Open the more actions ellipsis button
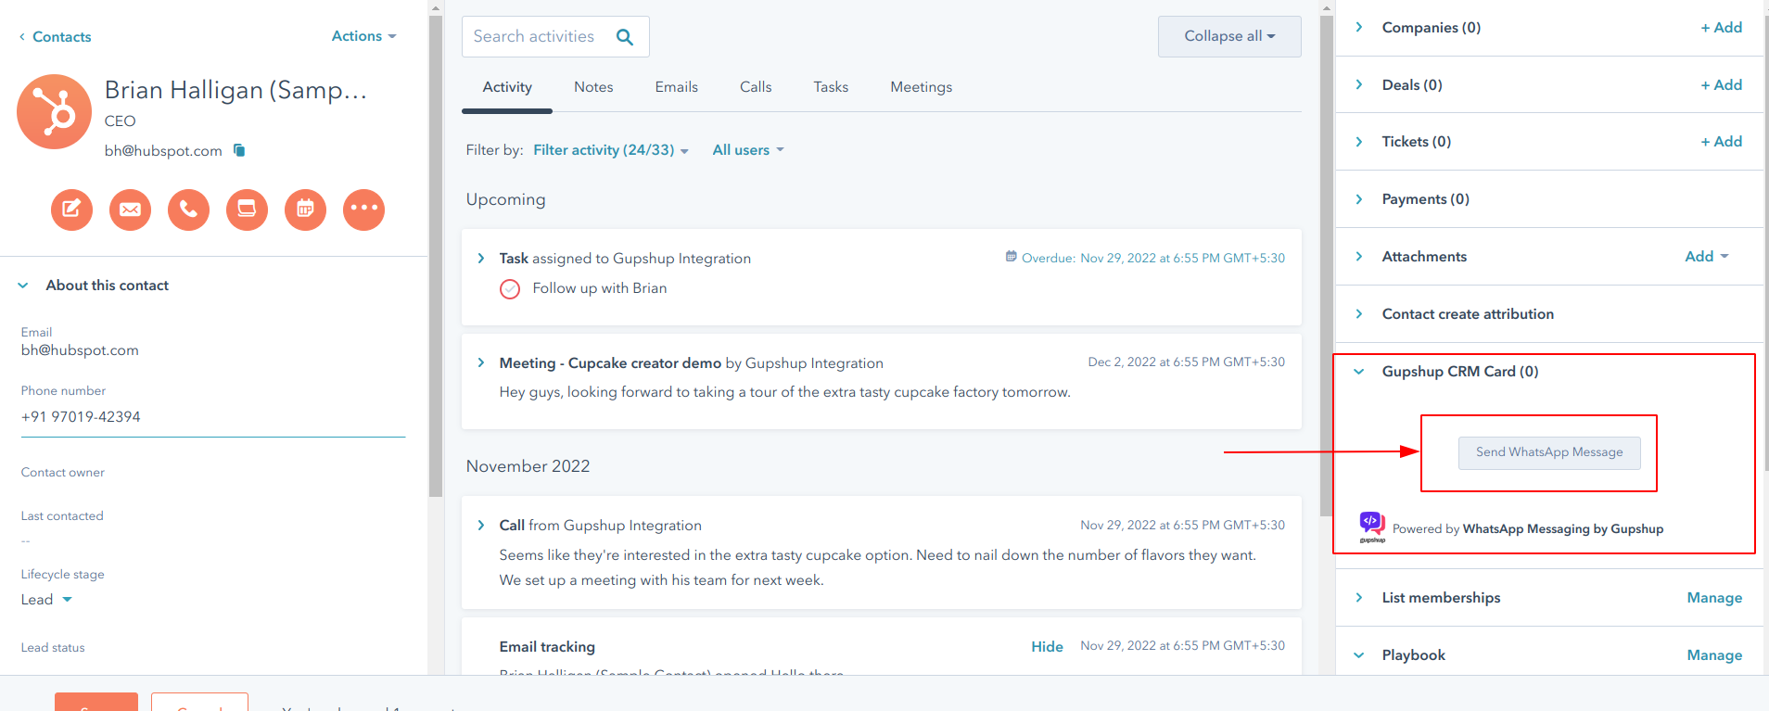 (363, 209)
